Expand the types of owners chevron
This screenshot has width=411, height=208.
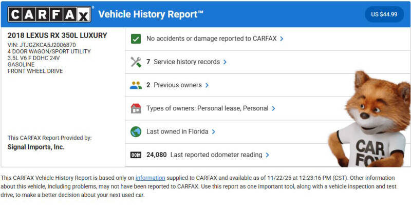click(274, 108)
